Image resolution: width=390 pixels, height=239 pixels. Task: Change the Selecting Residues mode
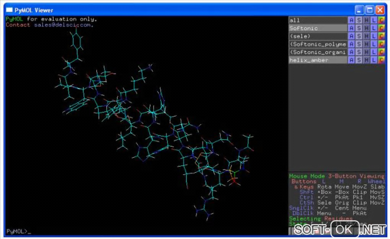point(321,219)
